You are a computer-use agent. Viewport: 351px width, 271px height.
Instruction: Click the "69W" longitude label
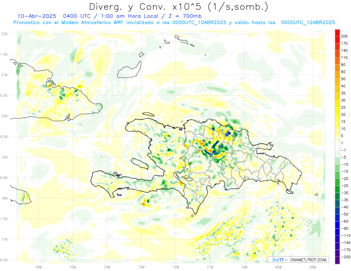pyautogui.click(x=278, y=267)
